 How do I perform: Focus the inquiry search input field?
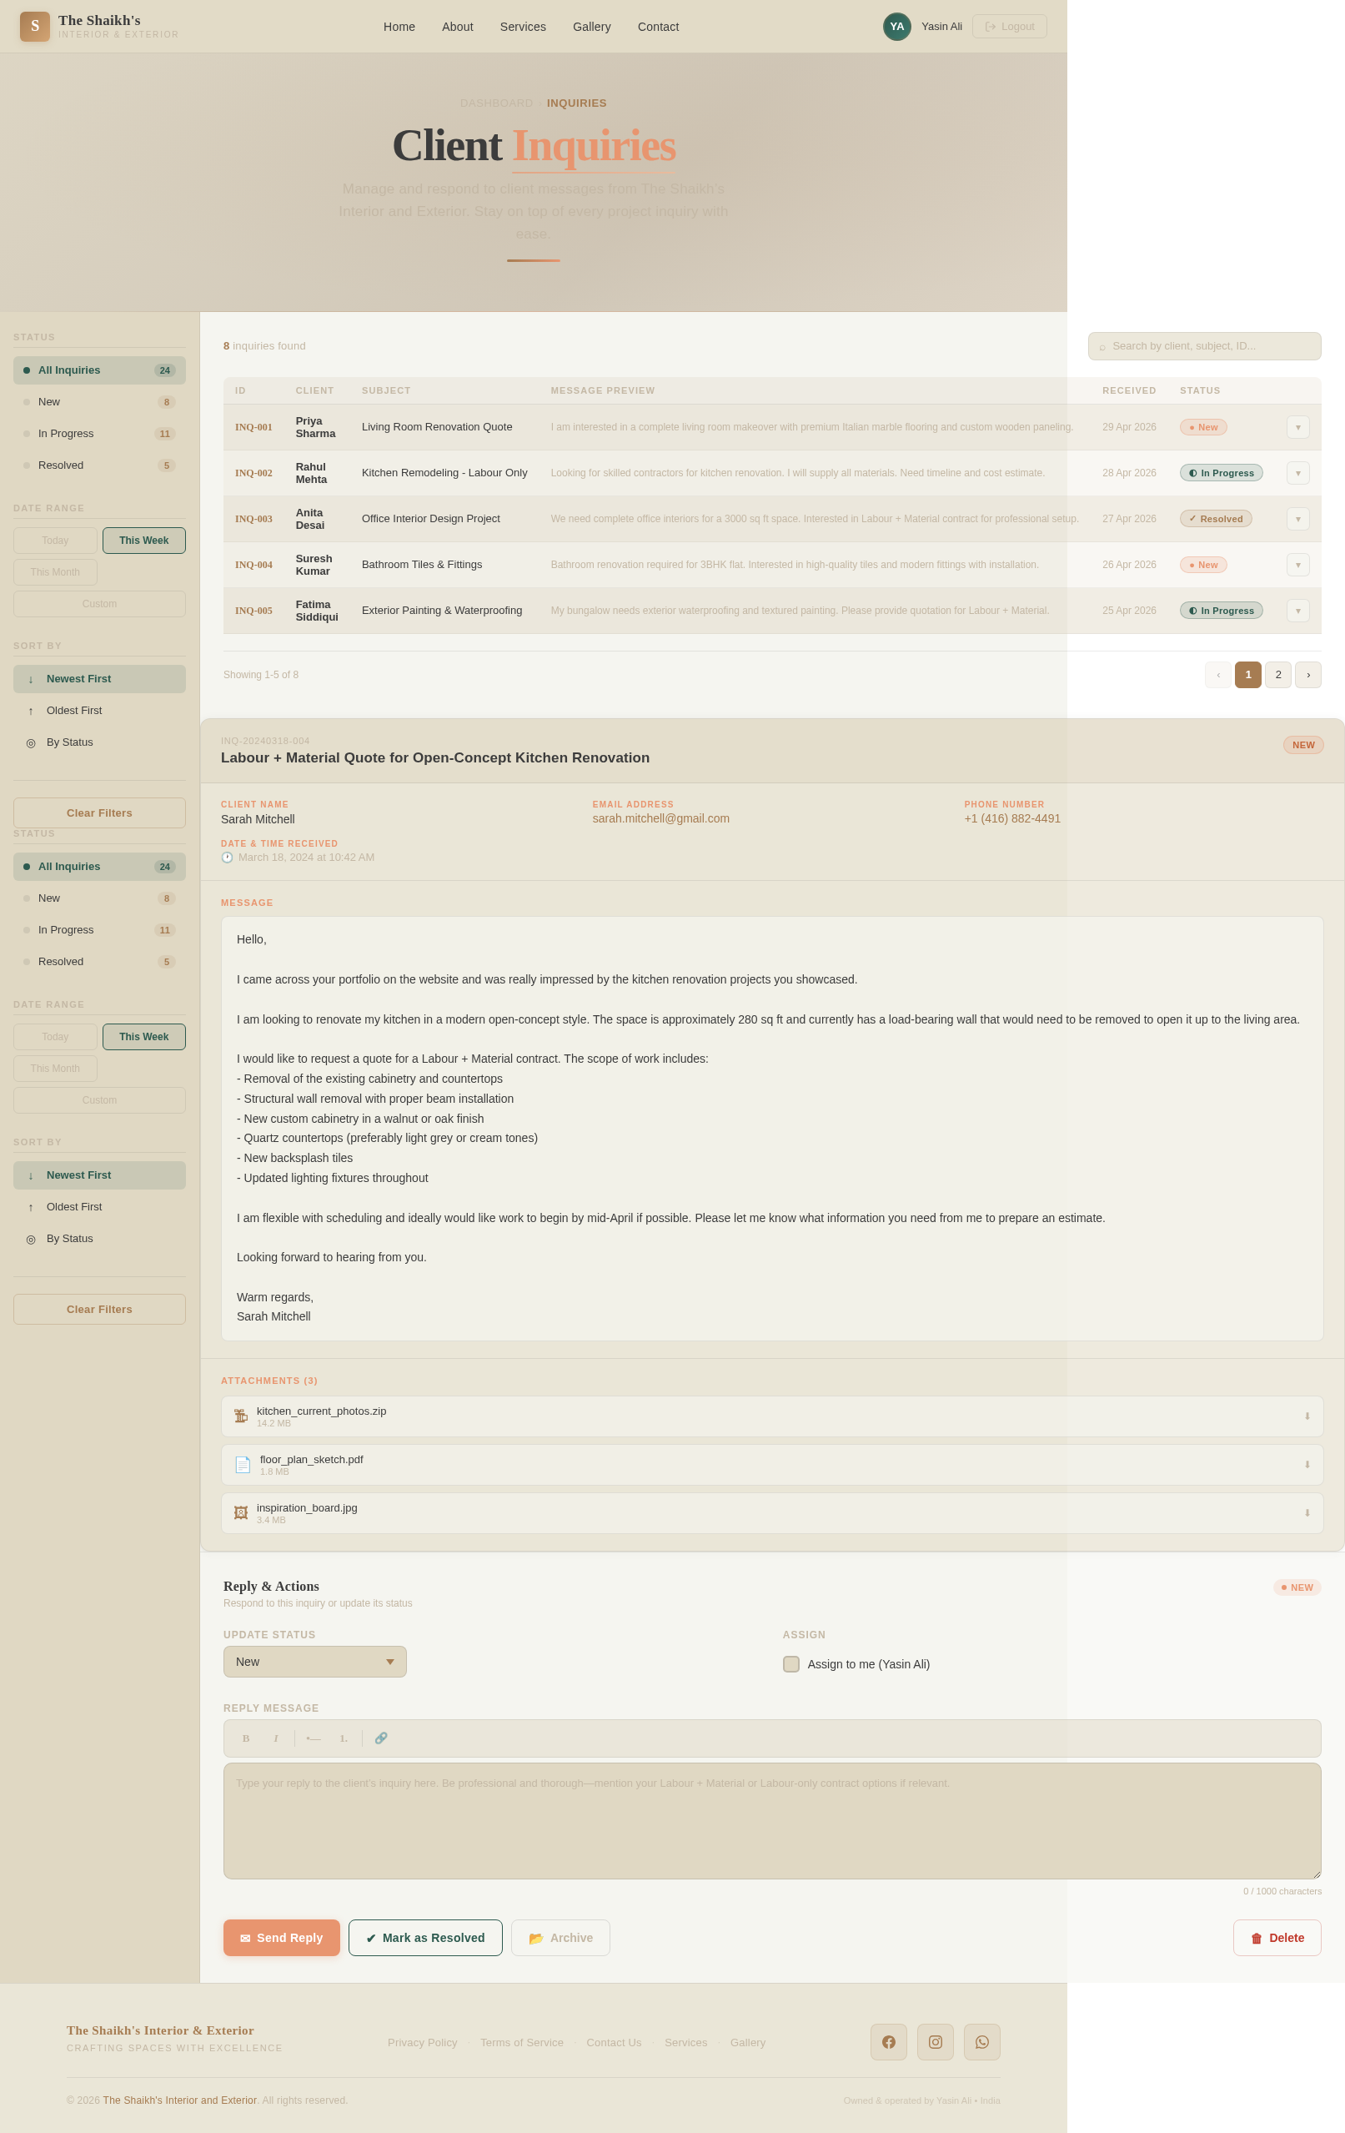(x=1204, y=346)
